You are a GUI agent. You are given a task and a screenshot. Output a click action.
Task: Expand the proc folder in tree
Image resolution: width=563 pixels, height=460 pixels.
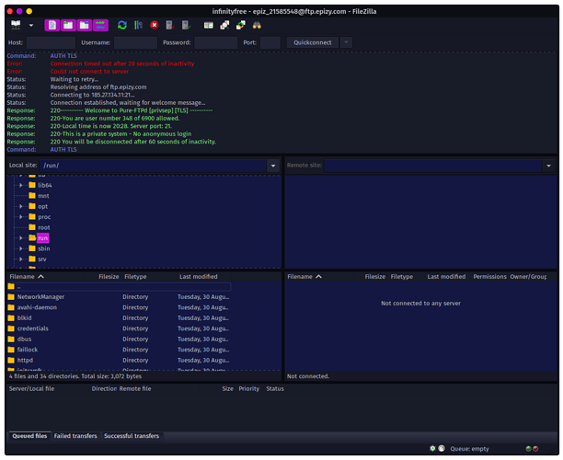(x=21, y=217)
